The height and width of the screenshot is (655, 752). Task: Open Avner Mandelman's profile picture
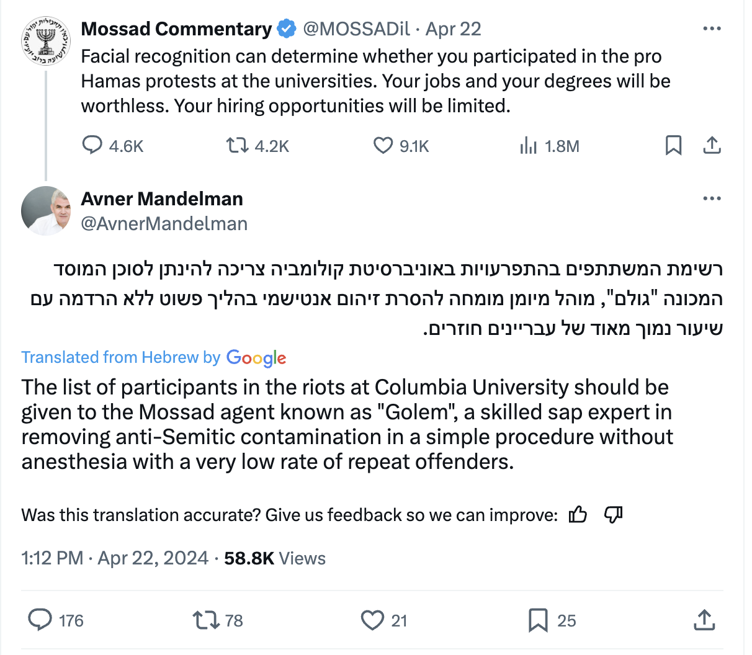click(x=46, y=211)
